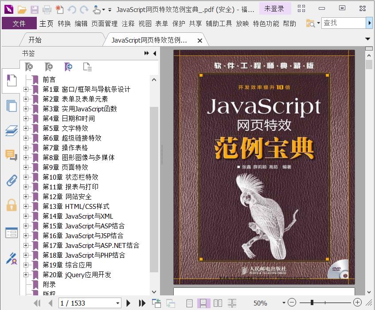This screenshot has height=310, width=375.
Task: Open the Form fields panel icon
Action: click(12, 232)
